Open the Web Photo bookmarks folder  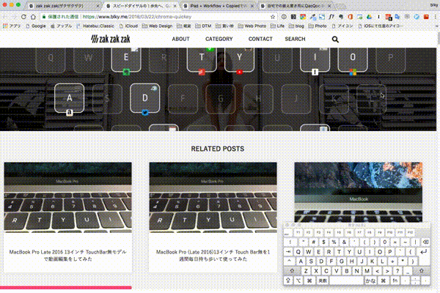(252, 26)
